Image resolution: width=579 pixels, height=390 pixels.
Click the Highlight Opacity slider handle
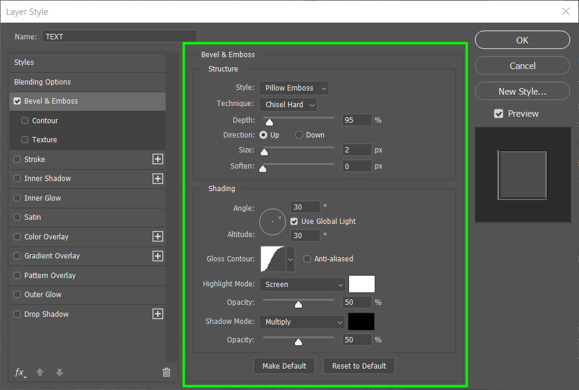pos(298,304)
